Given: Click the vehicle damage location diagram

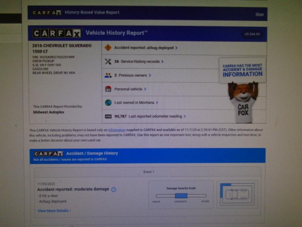Looking at the screenshot, I should [x=237, y=194].
